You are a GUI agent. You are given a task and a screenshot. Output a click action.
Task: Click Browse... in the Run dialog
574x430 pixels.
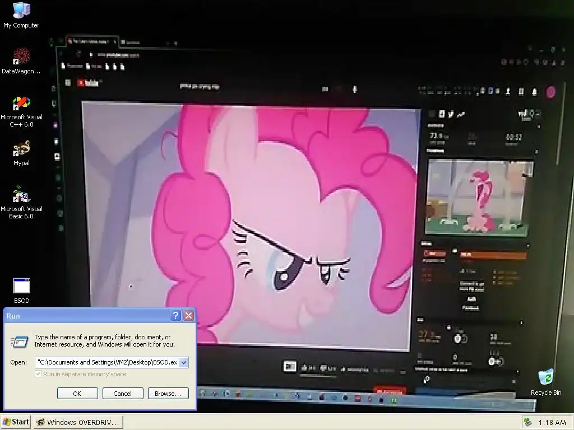pos(168,394)
